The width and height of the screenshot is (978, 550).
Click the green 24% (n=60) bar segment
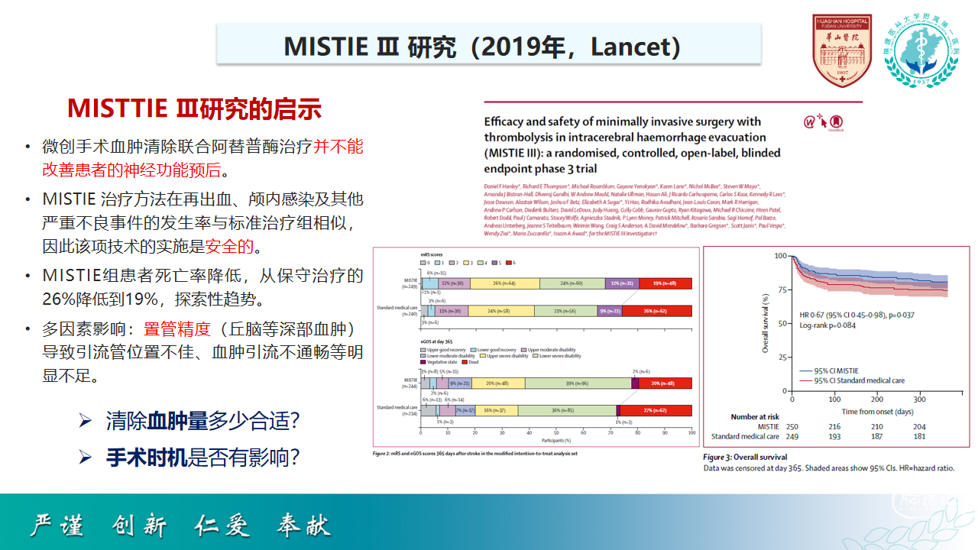(572, 283)
